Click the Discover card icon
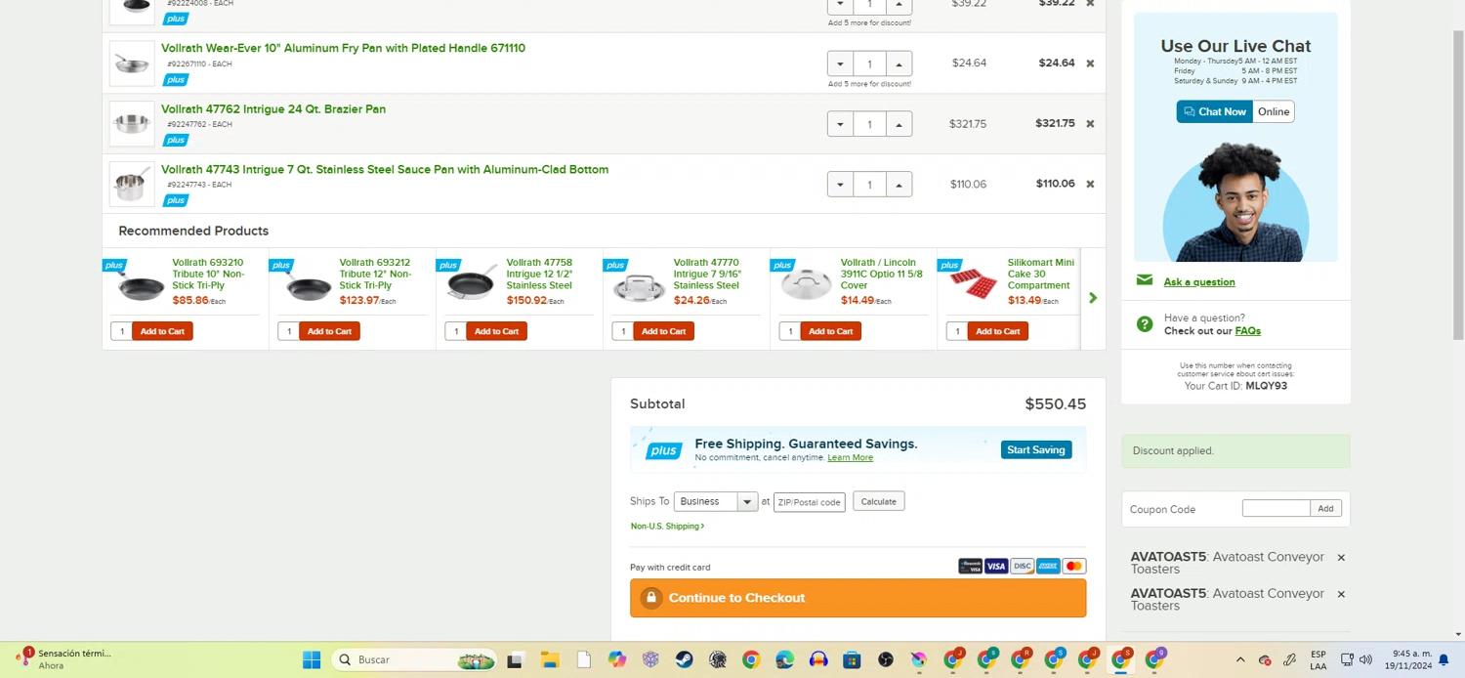This screenshot has height=678, width=1465. (x=1022, y=567)
